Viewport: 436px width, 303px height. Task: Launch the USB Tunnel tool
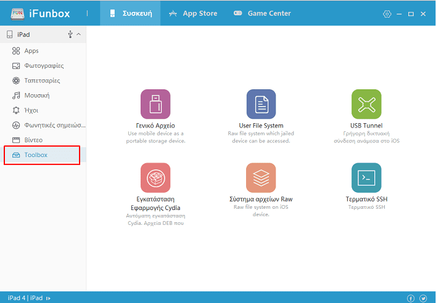[366, 104]
